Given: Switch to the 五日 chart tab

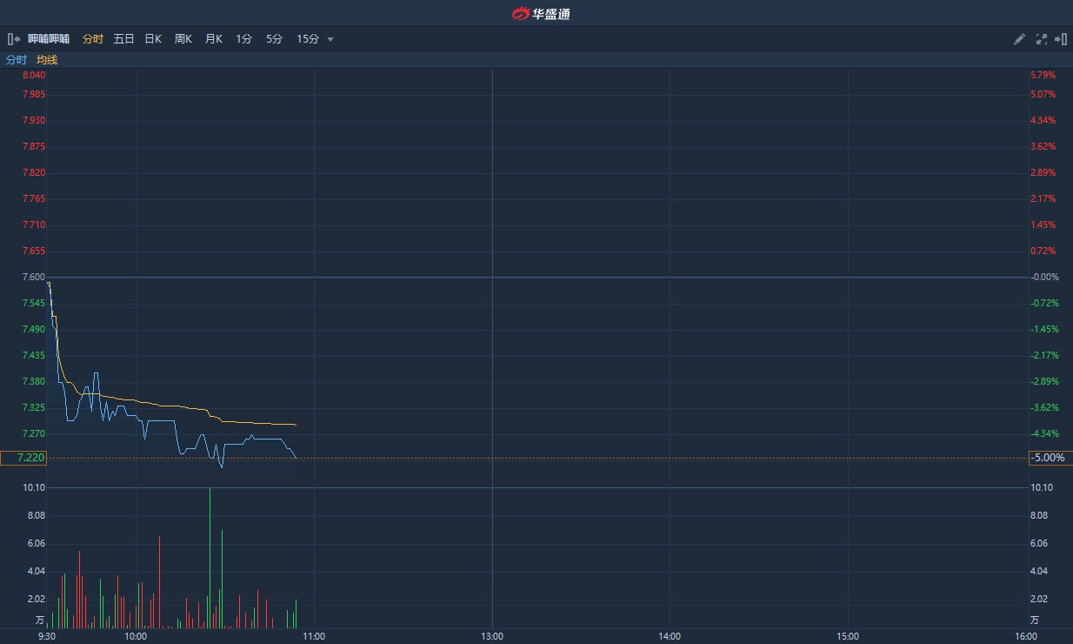Looking at the screenshot, I should tap(123, 39).
